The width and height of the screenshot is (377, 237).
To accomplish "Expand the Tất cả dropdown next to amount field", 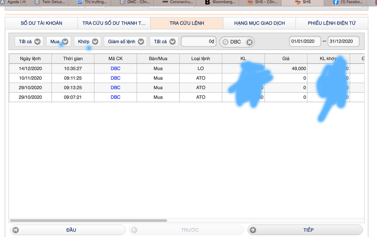I will click(164, 42).
